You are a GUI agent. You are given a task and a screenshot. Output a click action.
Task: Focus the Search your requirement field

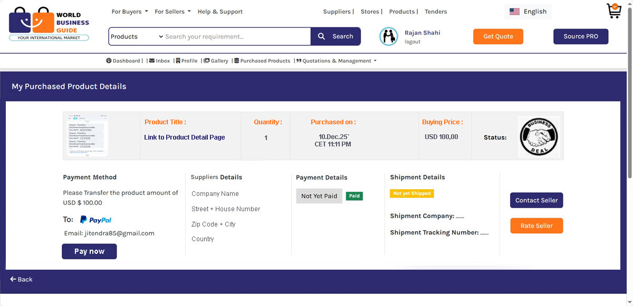pyautogui.click(x=237, y=36)
